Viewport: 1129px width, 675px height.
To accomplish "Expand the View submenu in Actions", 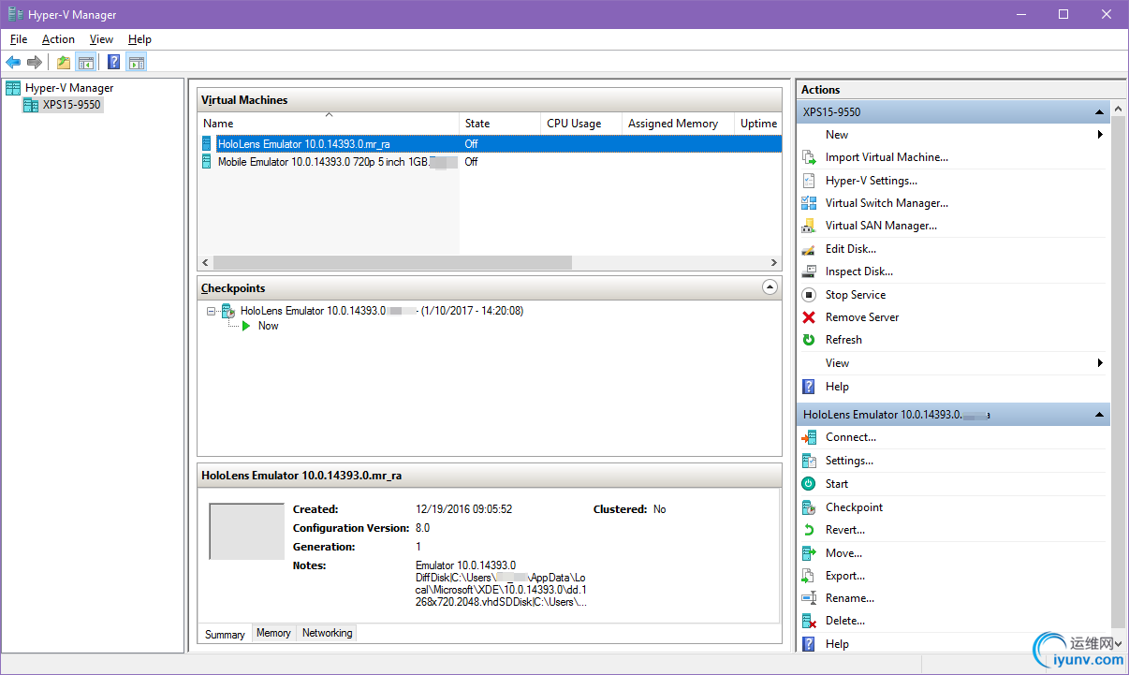I will click(x=1100, y=363).
